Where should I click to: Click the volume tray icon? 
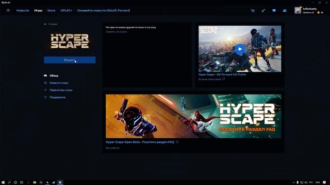coord(306,182)
